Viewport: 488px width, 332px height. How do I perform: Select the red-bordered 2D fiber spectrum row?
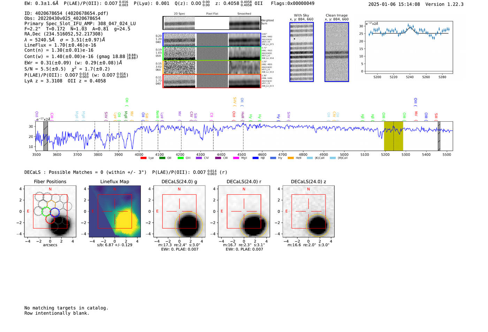tap(212, 81)
